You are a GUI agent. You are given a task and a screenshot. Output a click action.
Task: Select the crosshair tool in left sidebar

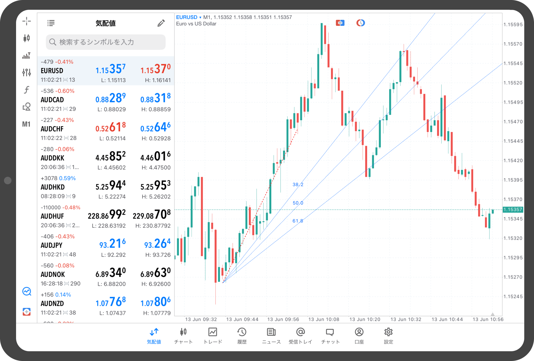pyautogui.click(x=26, y=21)
